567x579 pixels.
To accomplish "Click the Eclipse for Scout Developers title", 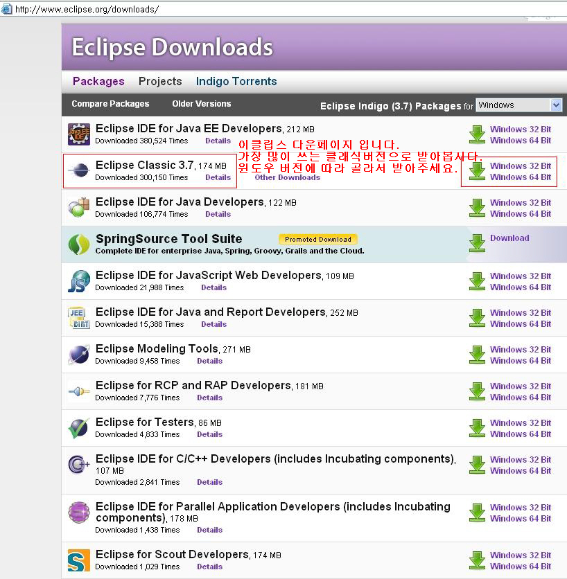I will pyautogui.click(x=172, y=554).
